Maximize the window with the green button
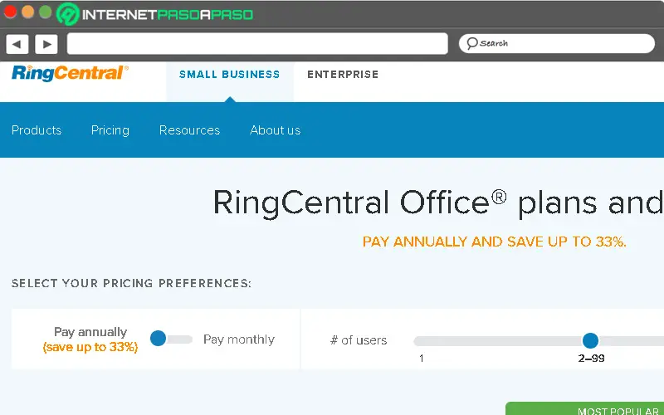Screen dimensions: 664x415 (46, 12)
